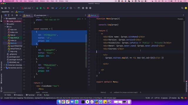The height and width of the screenshot is (105, 188).
Task: Click the src breadcrumb
Action: [x=12, y=12]
